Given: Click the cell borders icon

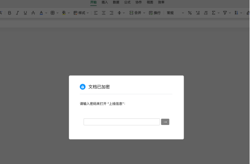Looking at the screenshot, I should (x=52, y=13).
